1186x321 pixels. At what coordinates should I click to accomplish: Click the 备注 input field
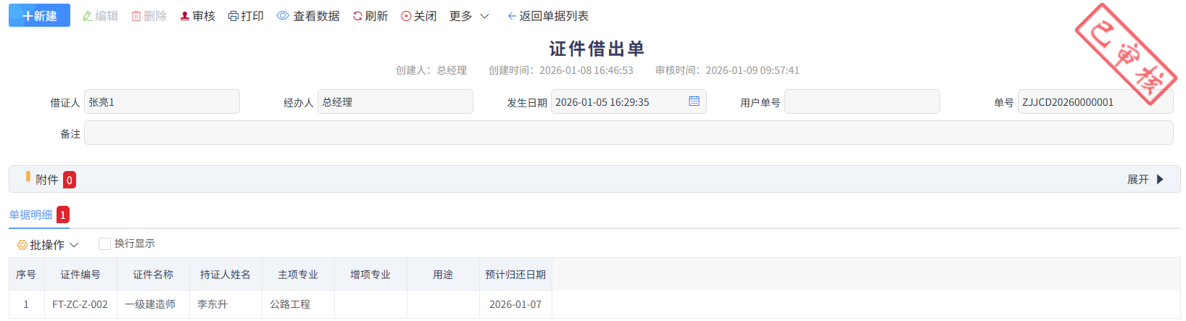tap(628, 133)
